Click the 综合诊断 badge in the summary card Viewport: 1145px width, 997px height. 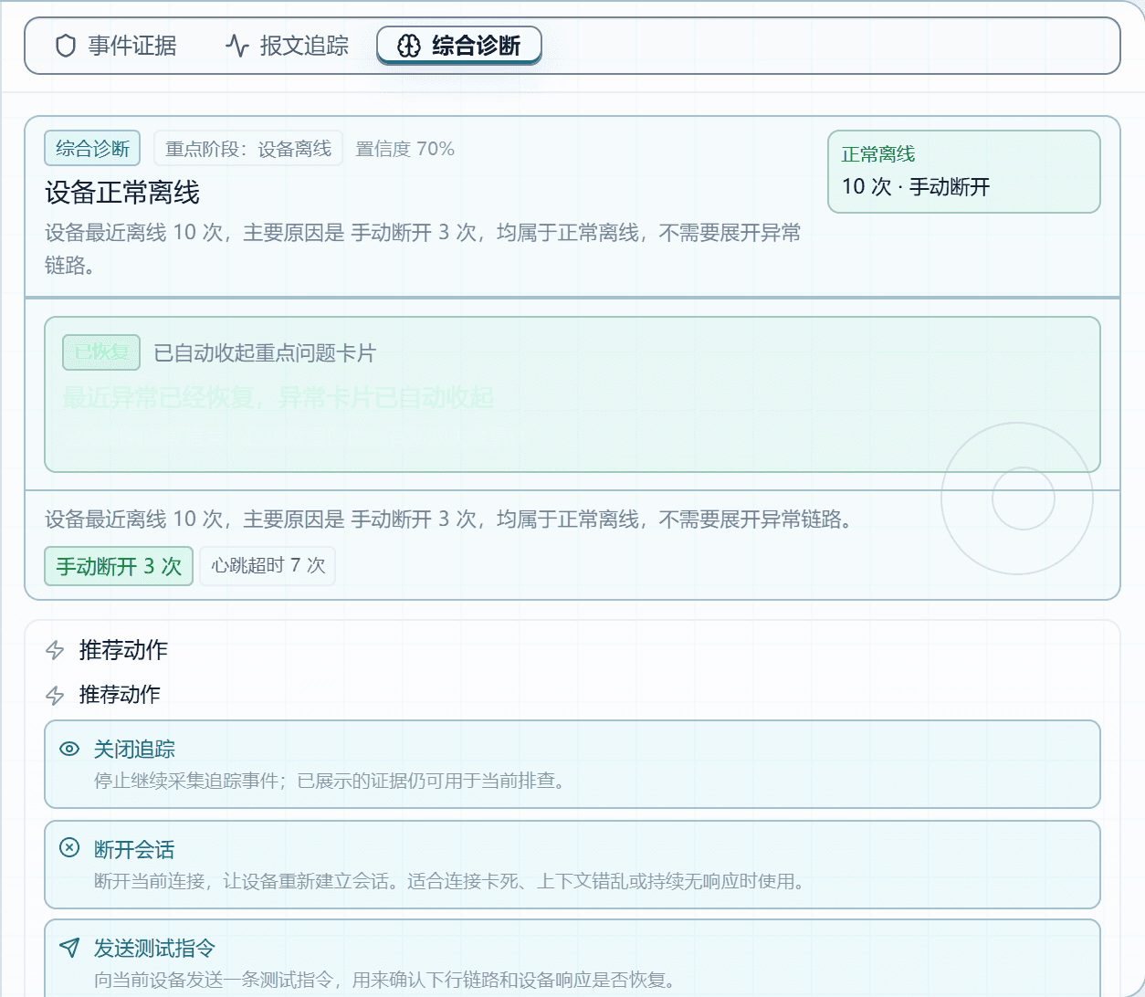[92, 148]
